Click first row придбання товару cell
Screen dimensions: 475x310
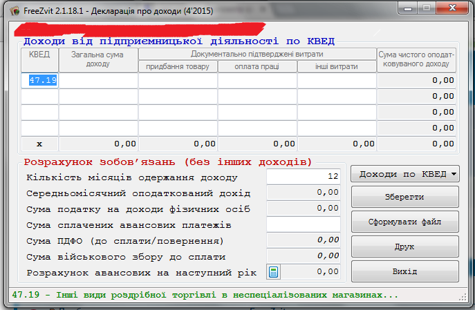coord(178,80)
